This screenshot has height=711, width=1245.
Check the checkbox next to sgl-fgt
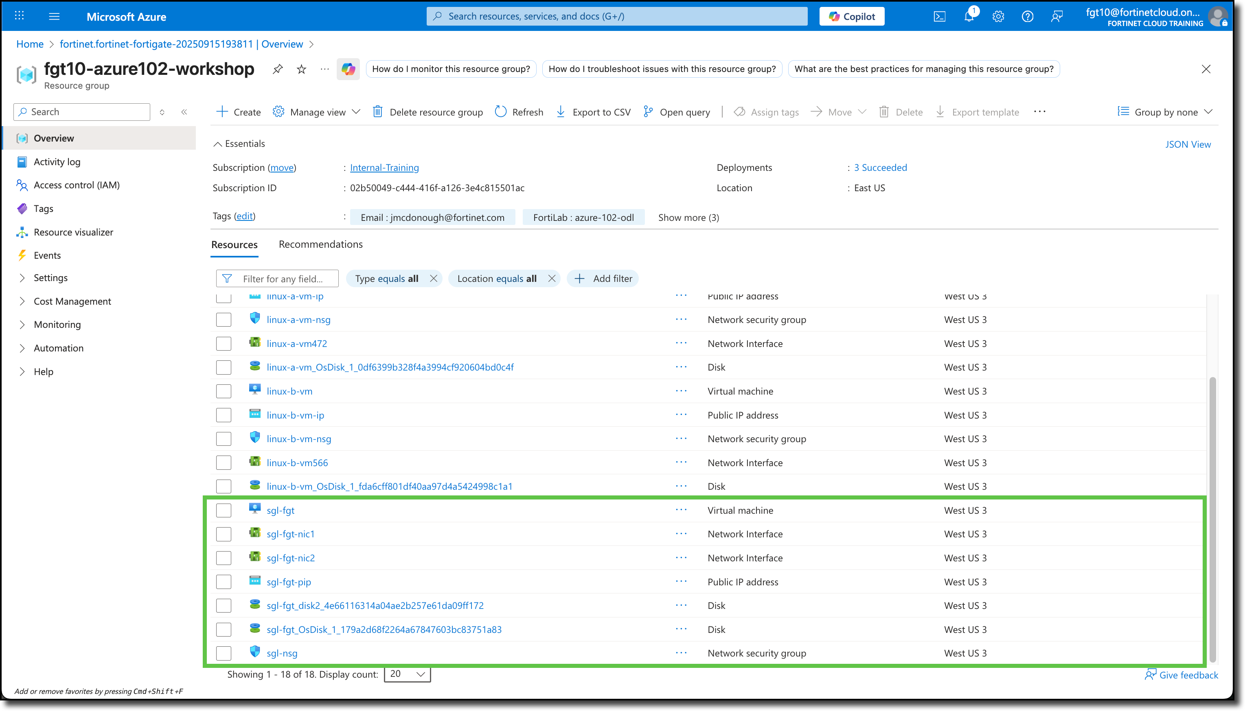tap(223, 510)
